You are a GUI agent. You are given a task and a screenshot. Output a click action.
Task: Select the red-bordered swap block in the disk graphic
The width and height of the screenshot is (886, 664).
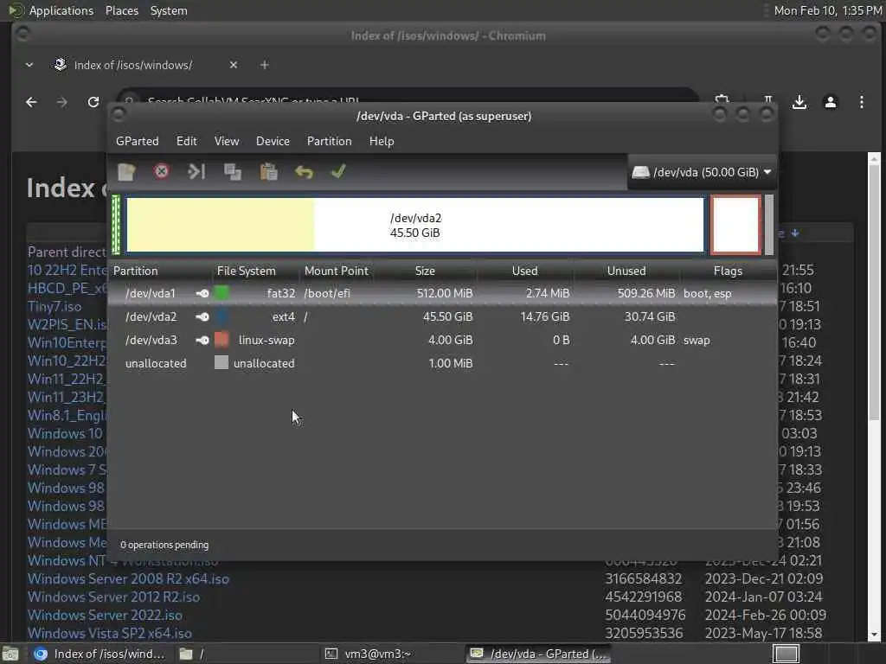pyautogui.click(x=735, y=225)
